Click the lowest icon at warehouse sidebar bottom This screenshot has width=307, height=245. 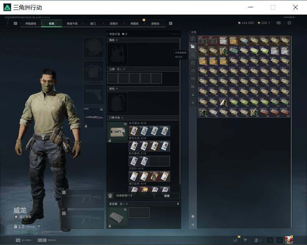193,225
